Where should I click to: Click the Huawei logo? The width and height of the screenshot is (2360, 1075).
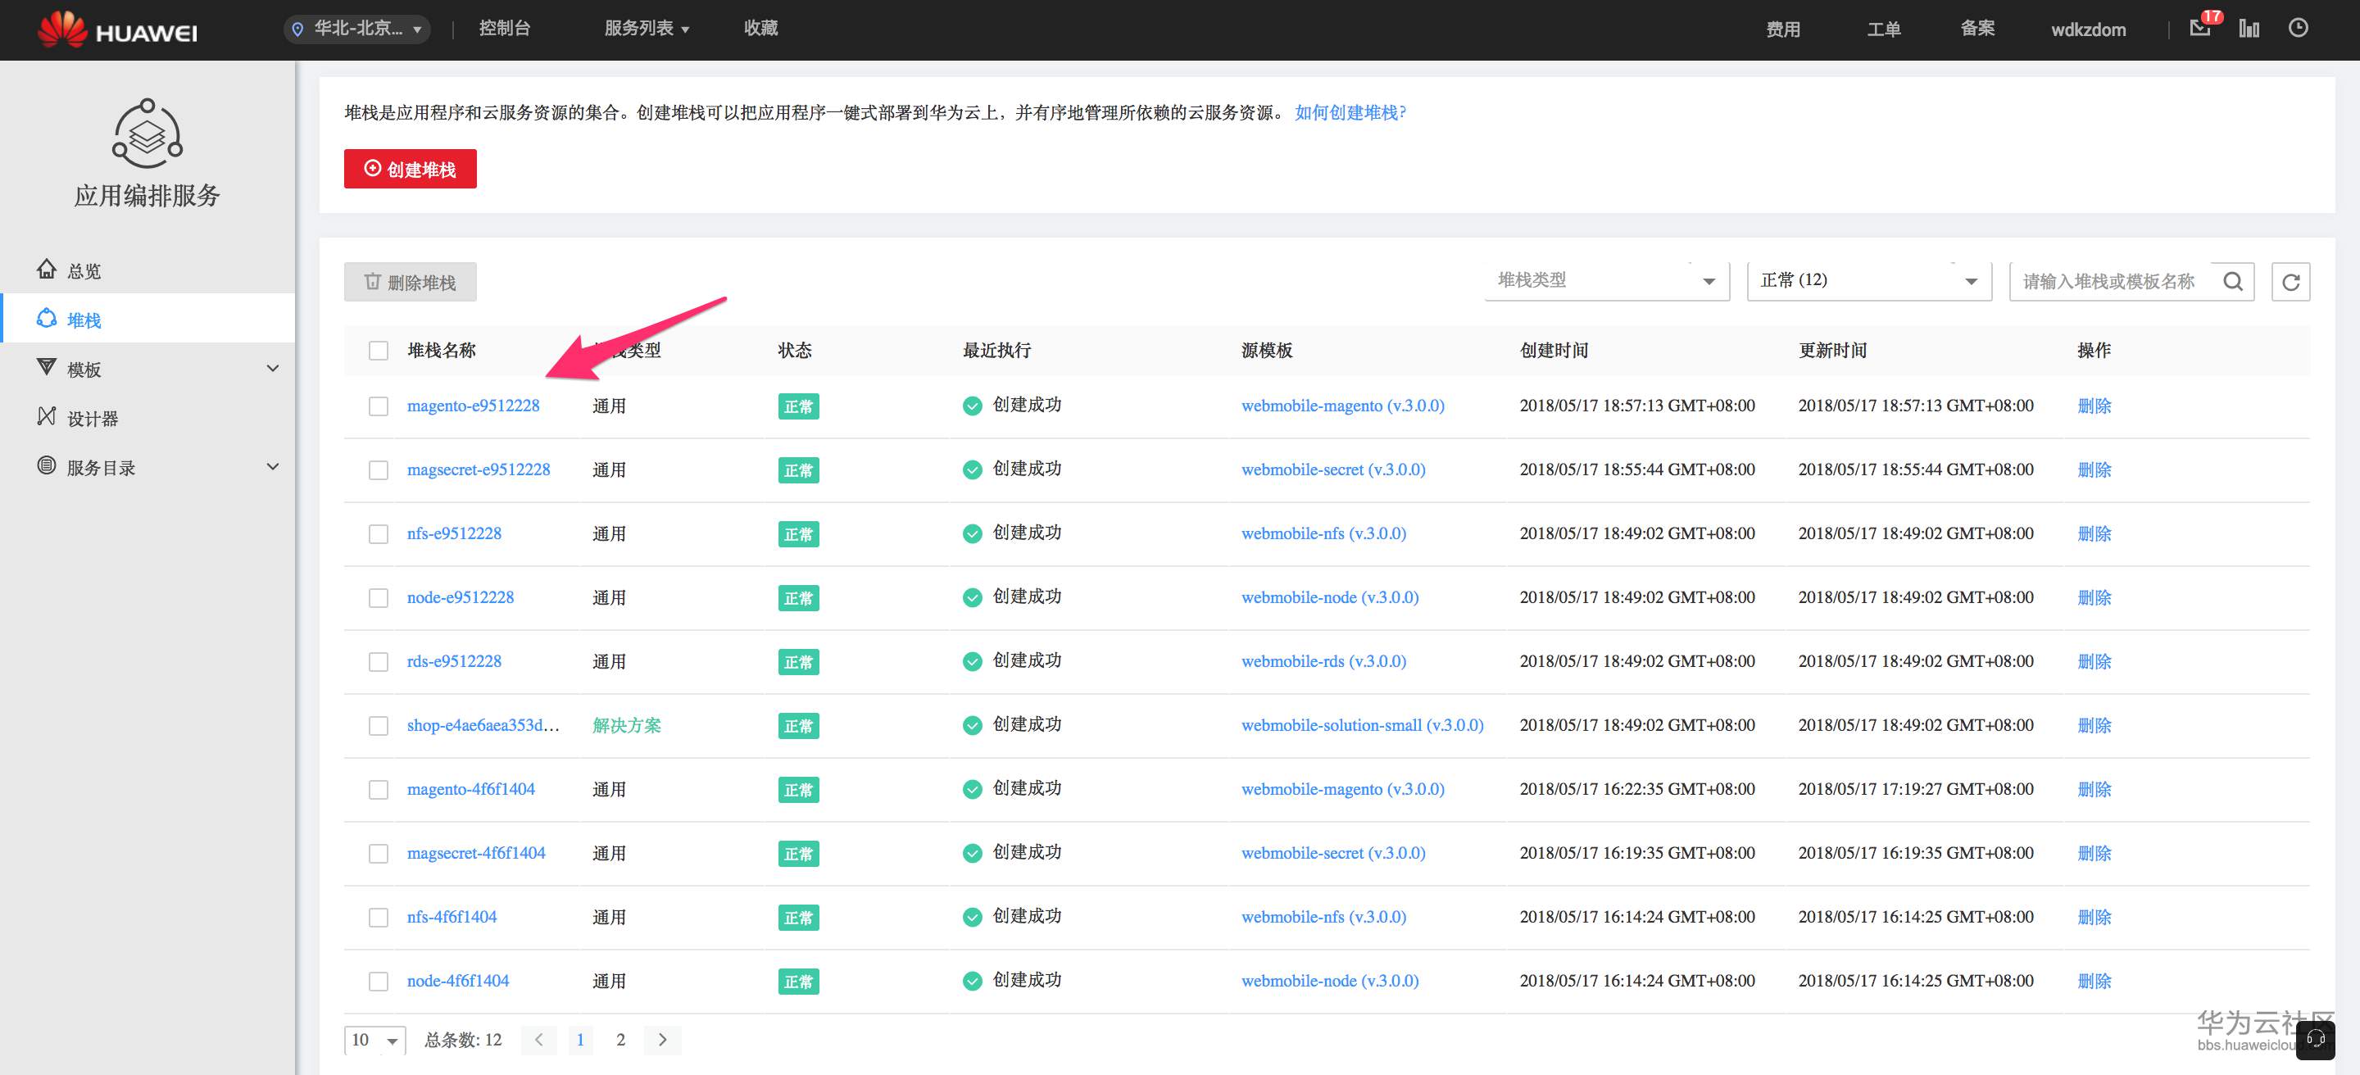[116, 29]
